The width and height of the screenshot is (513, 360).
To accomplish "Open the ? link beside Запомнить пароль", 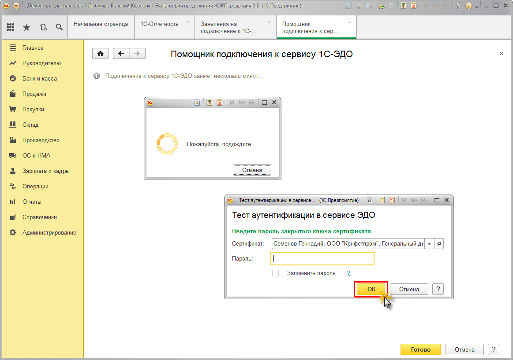I will [348, 273].
